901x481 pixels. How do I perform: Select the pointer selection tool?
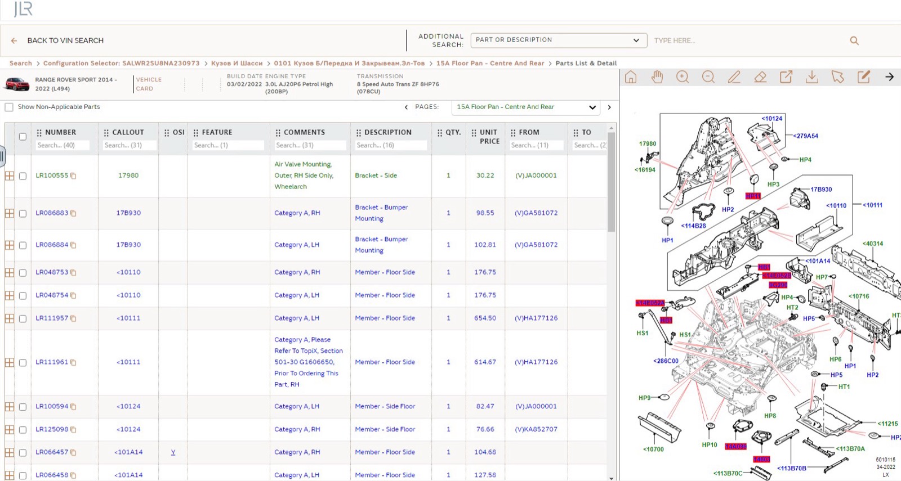point(838,77)
